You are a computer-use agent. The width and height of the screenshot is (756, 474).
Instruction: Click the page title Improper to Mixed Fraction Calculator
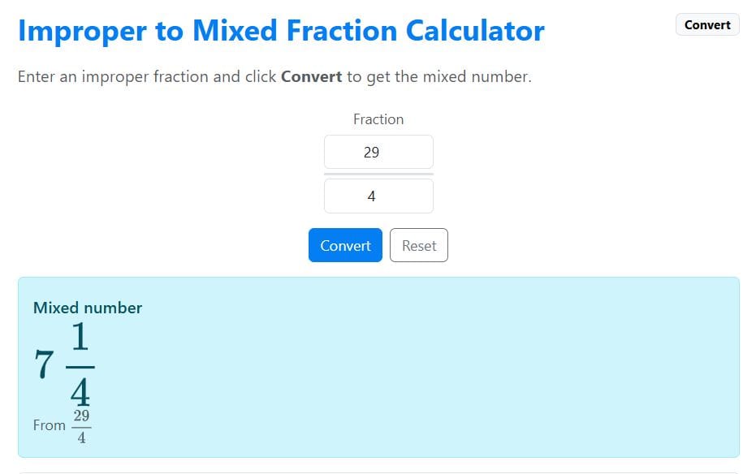tap(280, 30)
